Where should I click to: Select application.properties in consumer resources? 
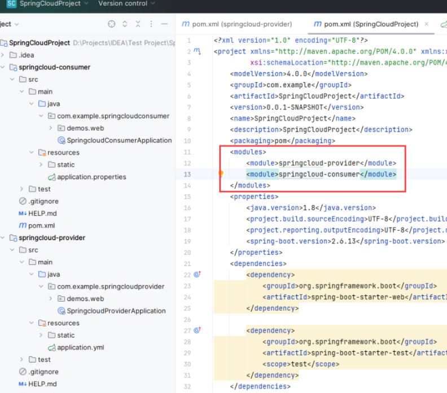(91, 177)
